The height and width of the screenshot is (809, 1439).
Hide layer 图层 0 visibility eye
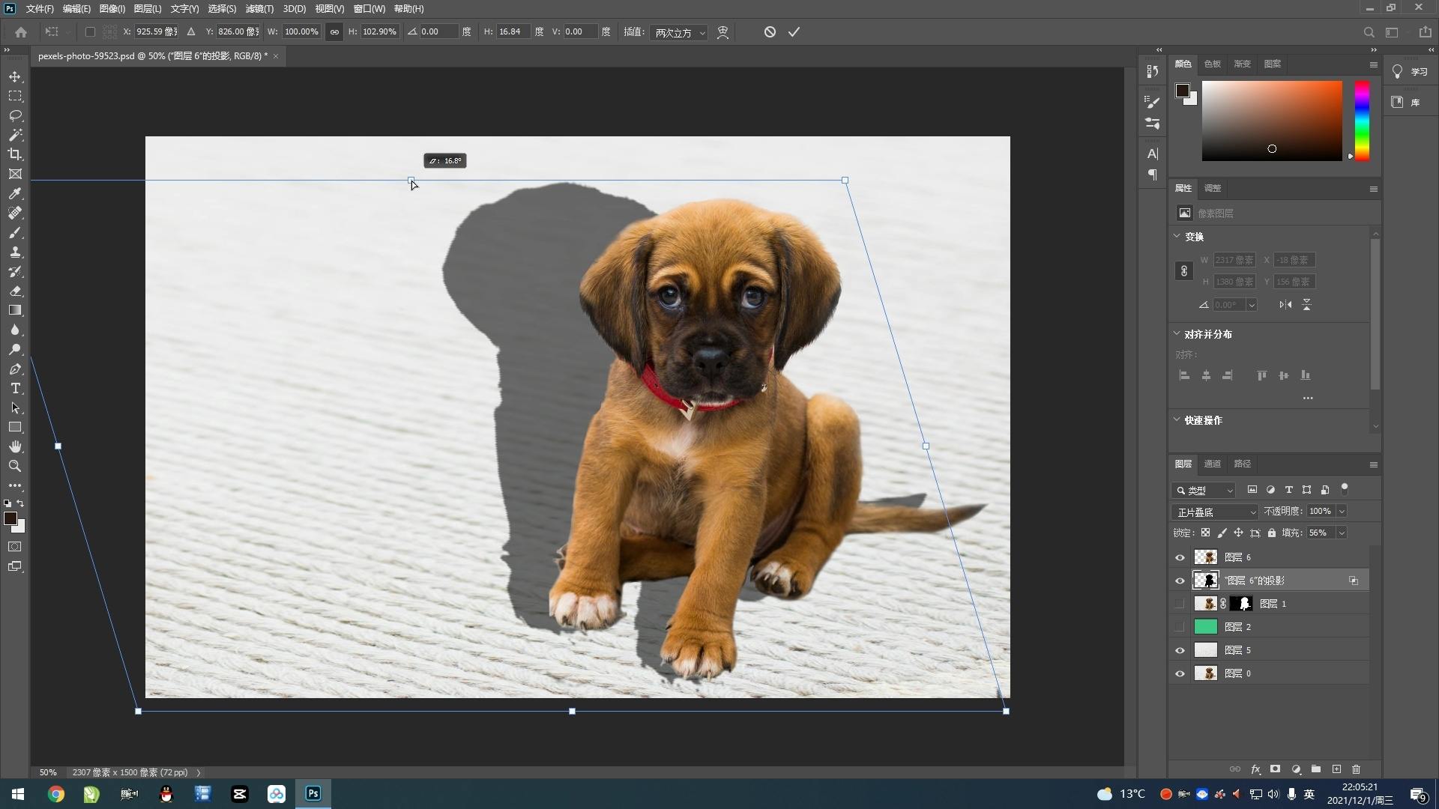[x=1180, y=673]
